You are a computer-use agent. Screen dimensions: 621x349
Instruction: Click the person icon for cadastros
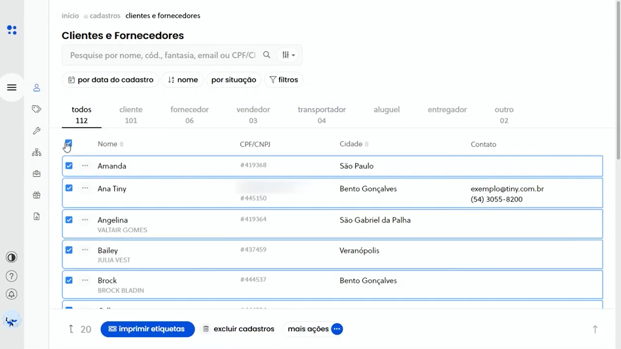pyautogui.click(x=37, y=88)
